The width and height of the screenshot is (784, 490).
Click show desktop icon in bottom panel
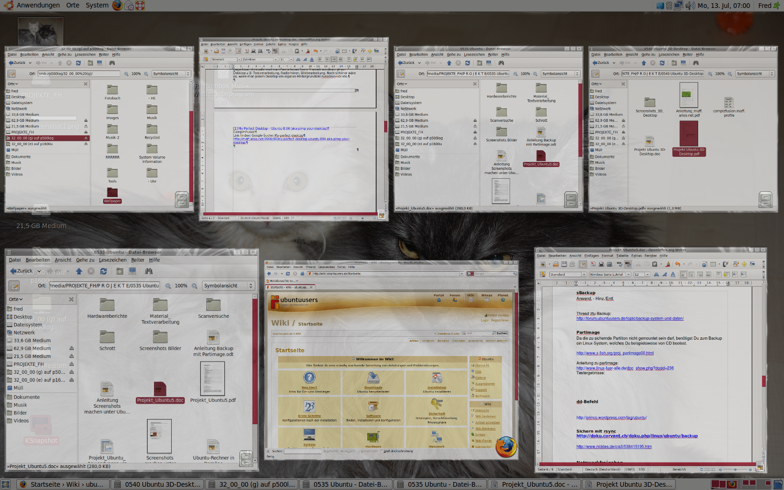[5, 484]
